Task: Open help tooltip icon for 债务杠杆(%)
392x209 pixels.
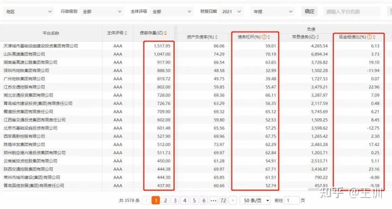Action: (x=264, y=37)
